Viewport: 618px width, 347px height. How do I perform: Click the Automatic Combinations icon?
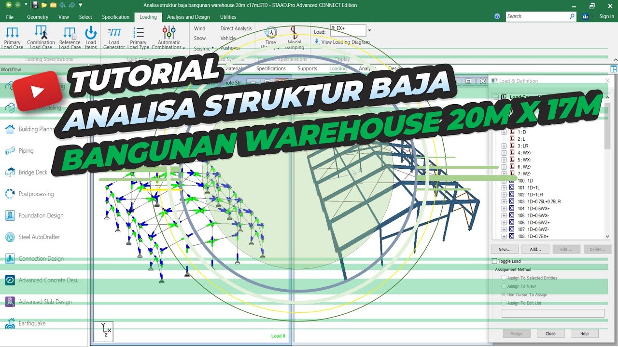coord(169,38)
